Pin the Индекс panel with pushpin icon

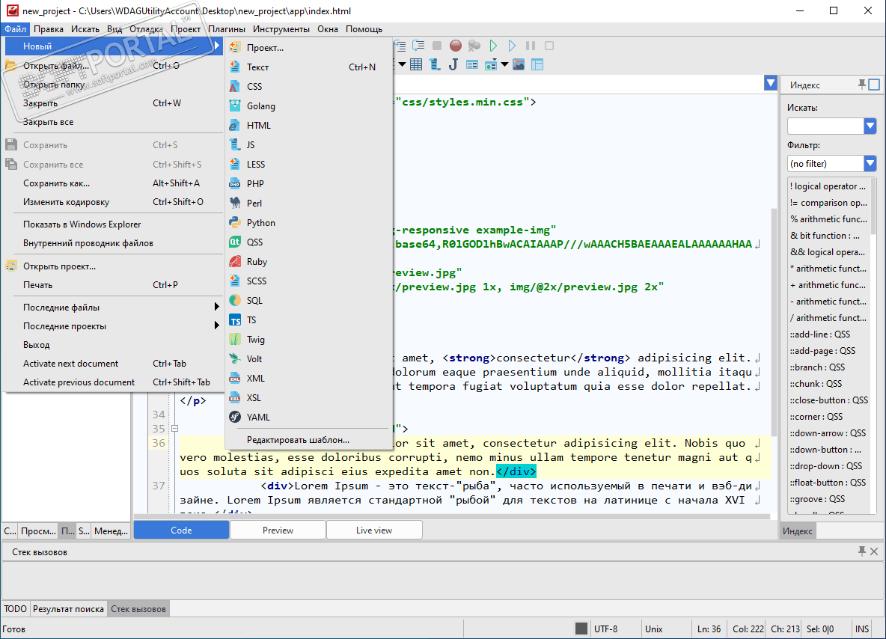[x=862, y=85]
